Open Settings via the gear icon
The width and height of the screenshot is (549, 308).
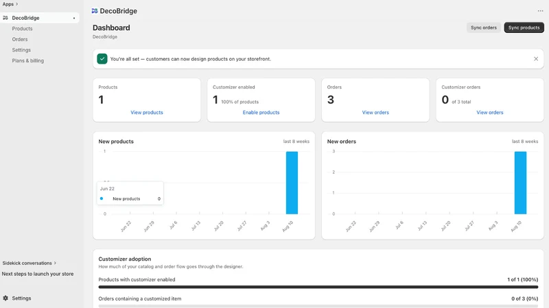tap(5, 298)
